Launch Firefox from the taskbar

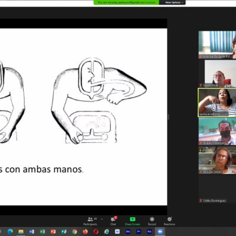tap(85, 231)
